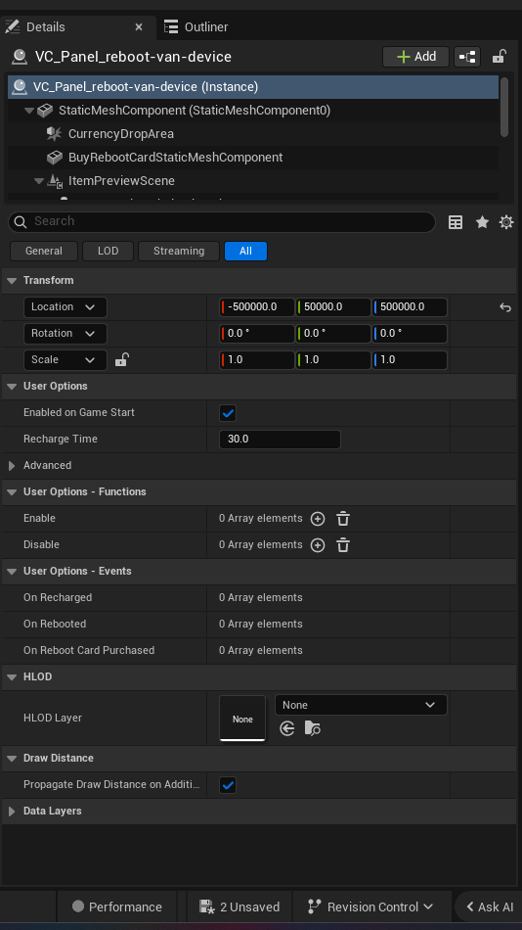
Task: Filter by General category
Action: 44,251
